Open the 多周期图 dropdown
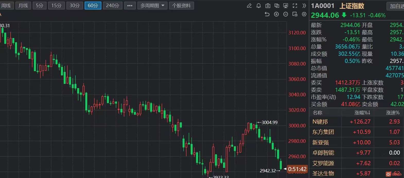 coord(152,6)
